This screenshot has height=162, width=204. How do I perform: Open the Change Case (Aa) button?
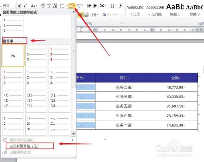point(34,6)
